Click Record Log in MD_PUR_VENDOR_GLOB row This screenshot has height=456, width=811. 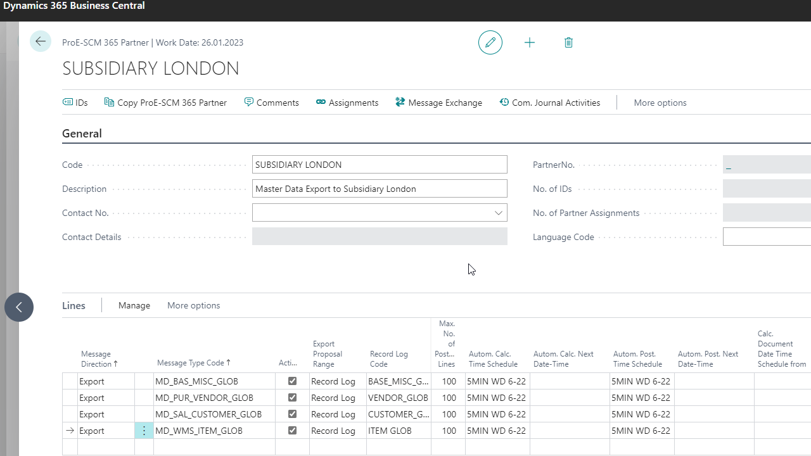click(x=338, y=398)
